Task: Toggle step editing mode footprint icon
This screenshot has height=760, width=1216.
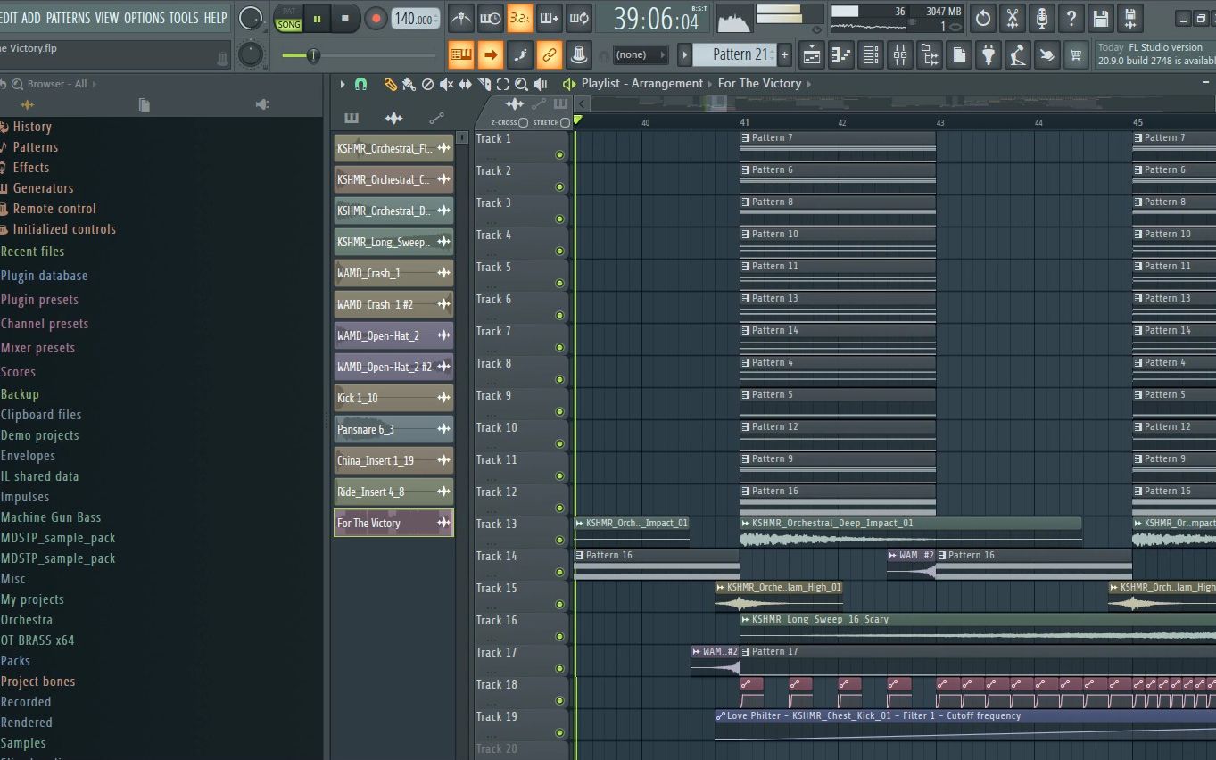Action: (520, 55)
